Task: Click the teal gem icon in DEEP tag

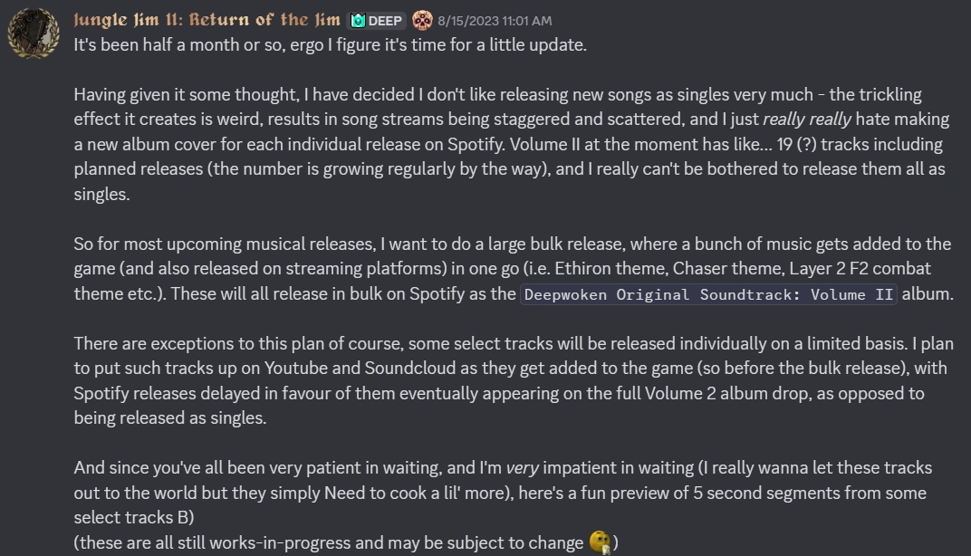Action: [358, 21]
